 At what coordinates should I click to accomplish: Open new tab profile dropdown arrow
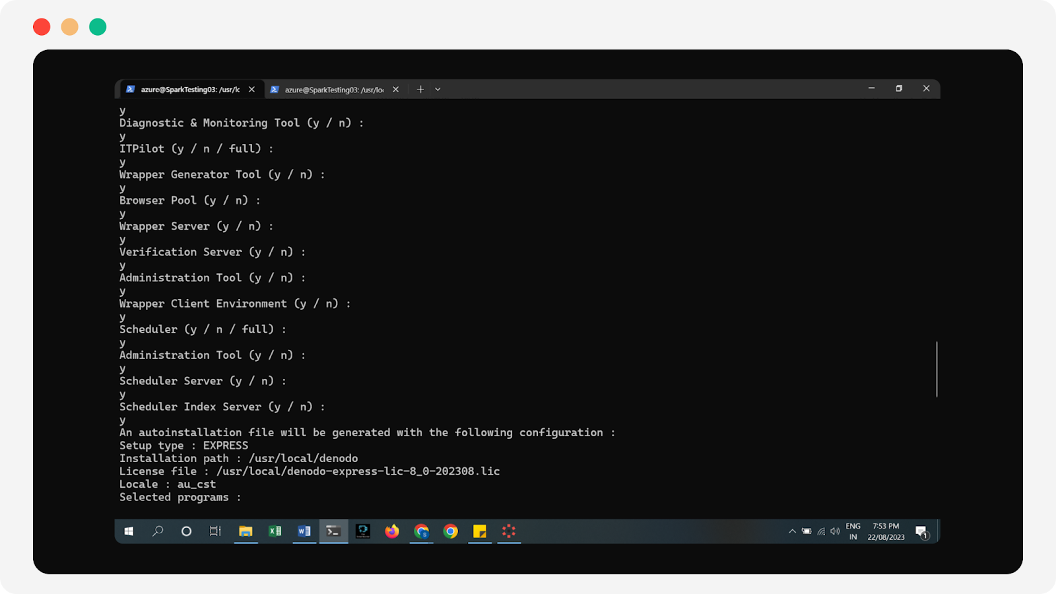pos(438,90)
